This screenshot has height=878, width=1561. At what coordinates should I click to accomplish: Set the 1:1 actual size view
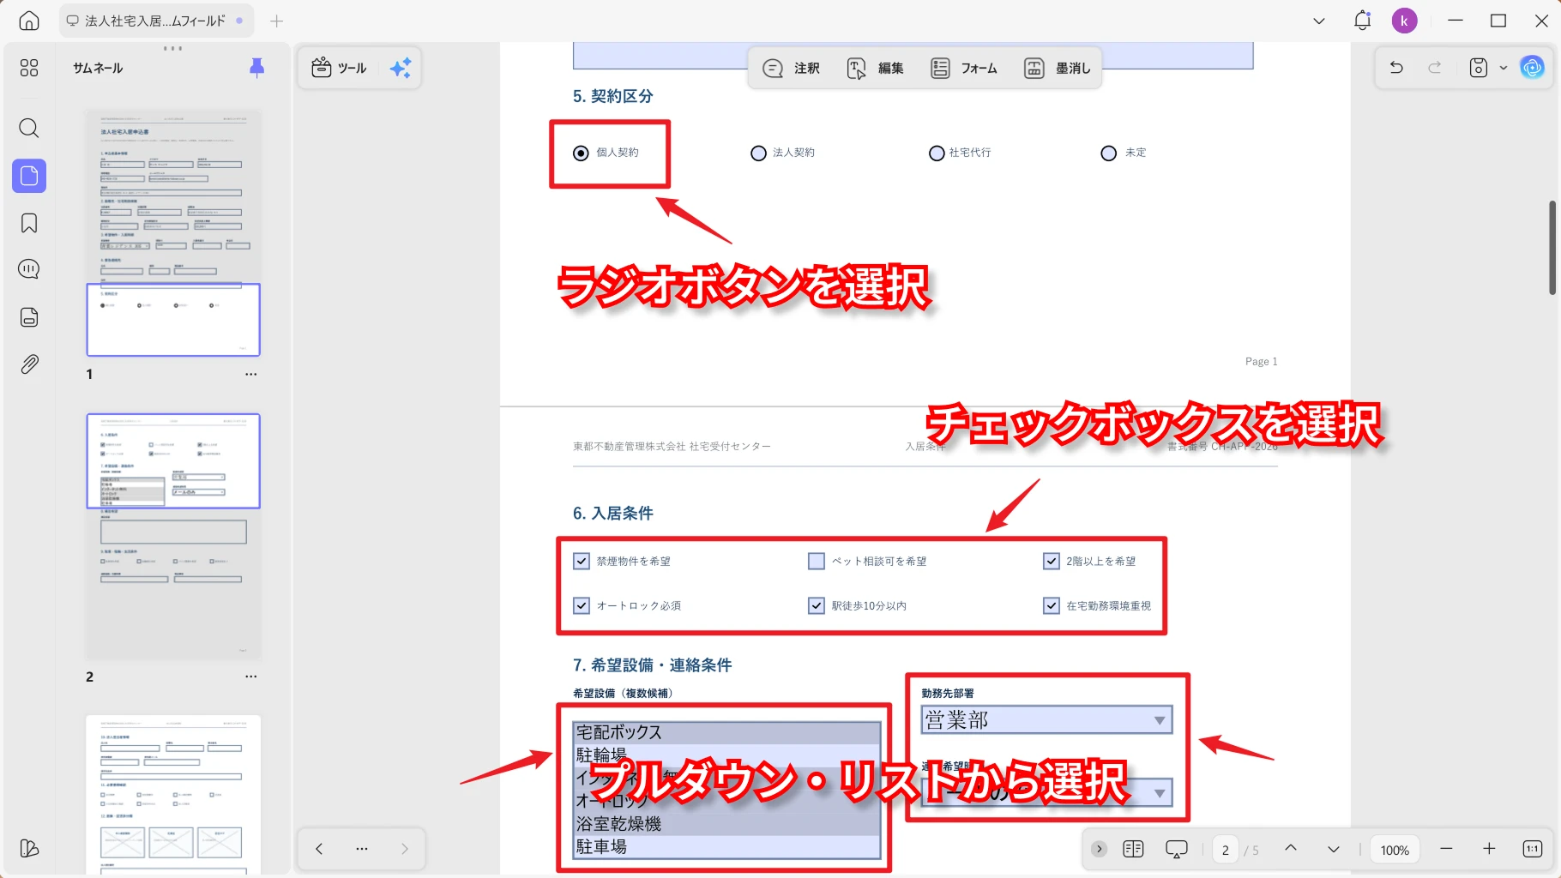click(x=1533, y=849)
